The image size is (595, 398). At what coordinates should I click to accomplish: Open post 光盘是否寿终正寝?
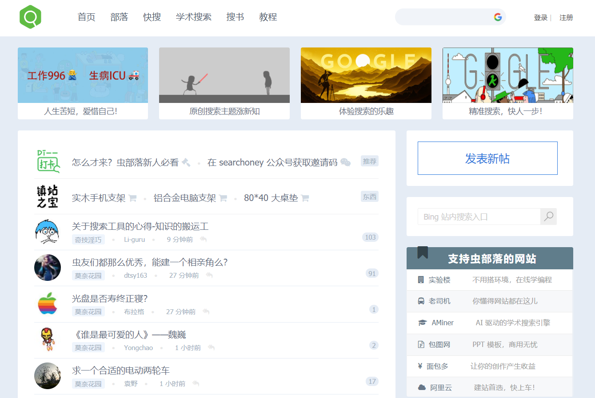110,298
